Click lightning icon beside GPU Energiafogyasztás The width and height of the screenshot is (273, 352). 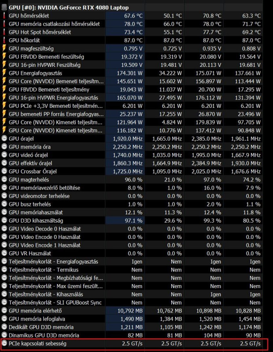(4, 73)
